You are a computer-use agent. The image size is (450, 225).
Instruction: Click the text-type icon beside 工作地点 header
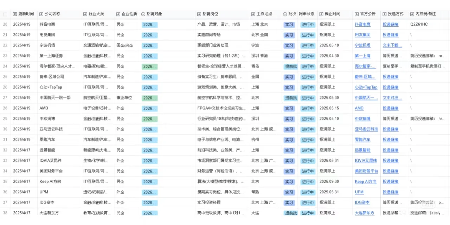pyautogui.click(x=253, y=14)
